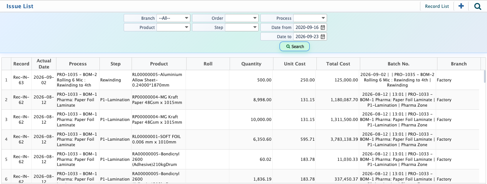
Task: Expand the Branch dropdown
Action: coord(173,18)
